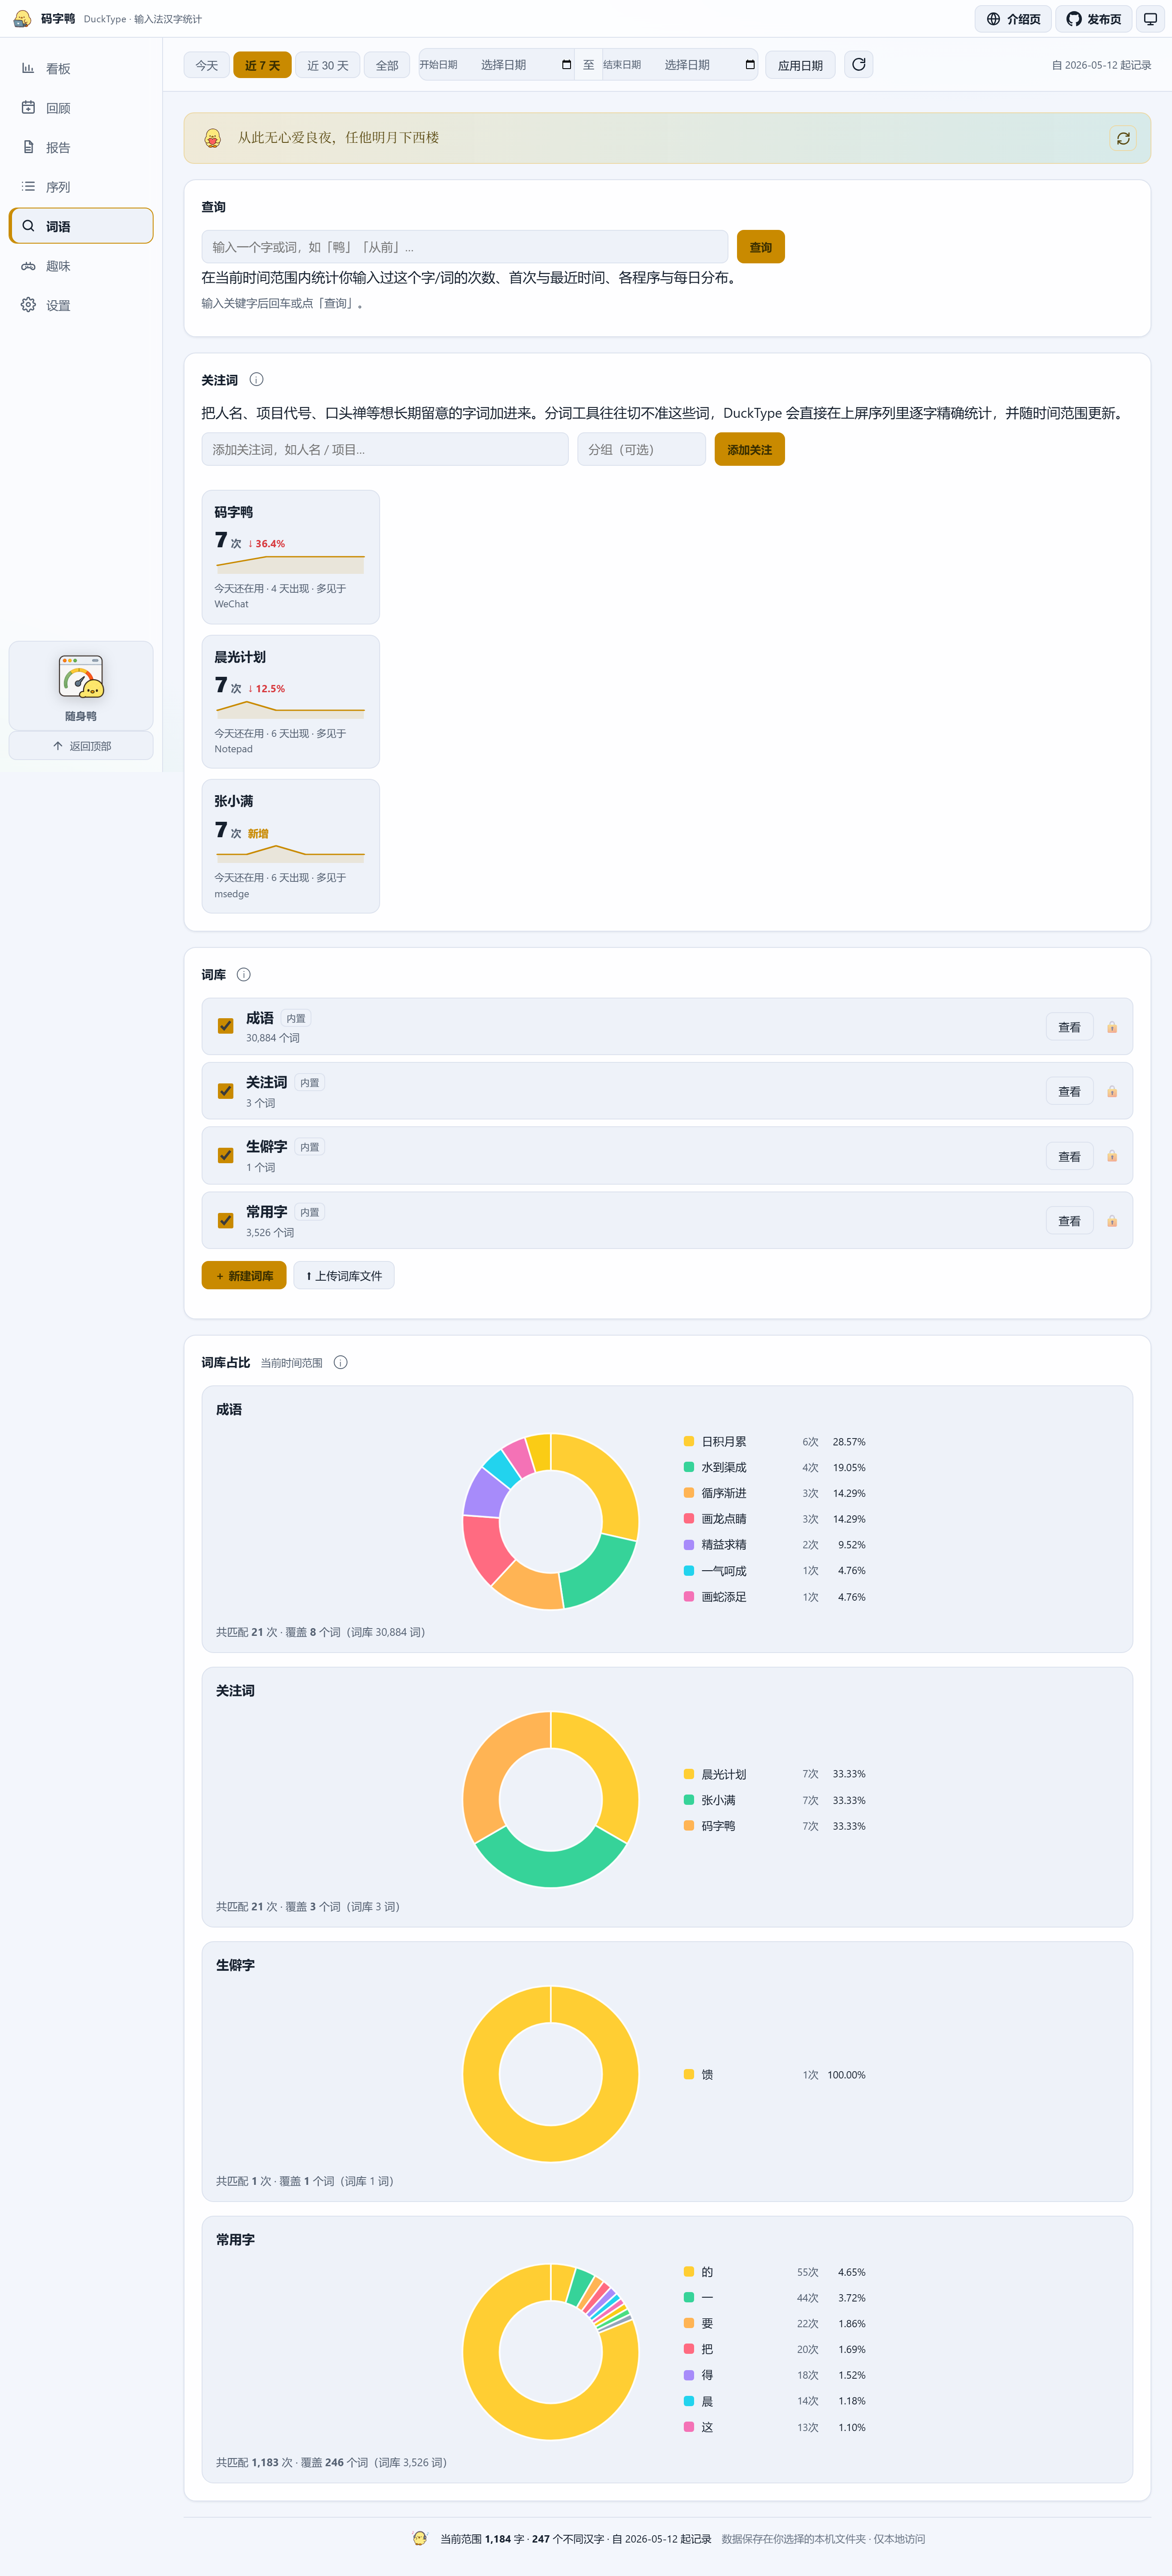The width and height of the screenshot is (1172, 2576).
Task: Click the 的 legend entry in 常用字
Action: [x=775, y=2272]
